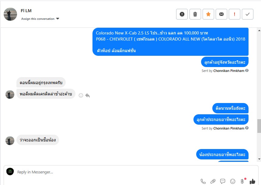Flag conversation with red exclamation priority button

(234, 14)
